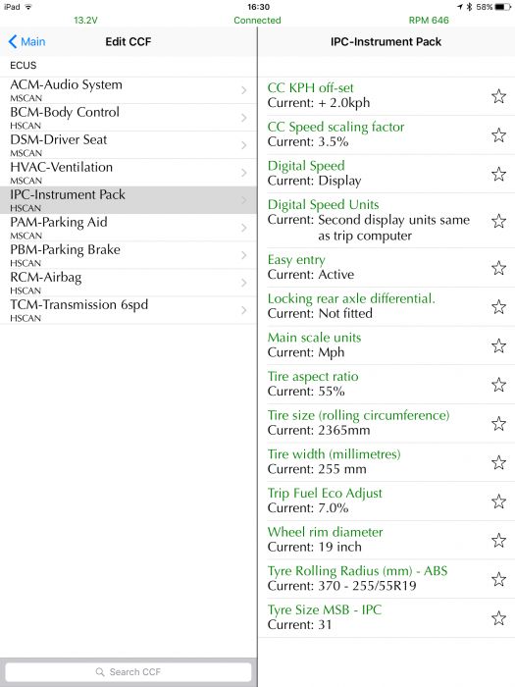This screenshot has height=687, width=515.
Task: Toggle favorite star for Locking rear axle differential
Action: click(498, 306)
